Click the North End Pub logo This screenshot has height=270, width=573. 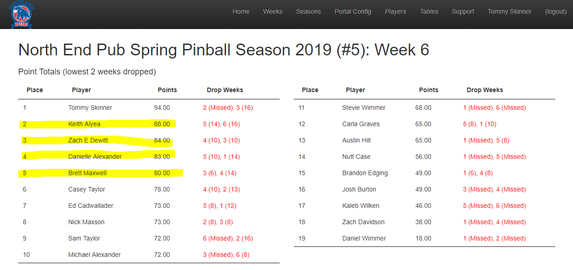[22, 15]
